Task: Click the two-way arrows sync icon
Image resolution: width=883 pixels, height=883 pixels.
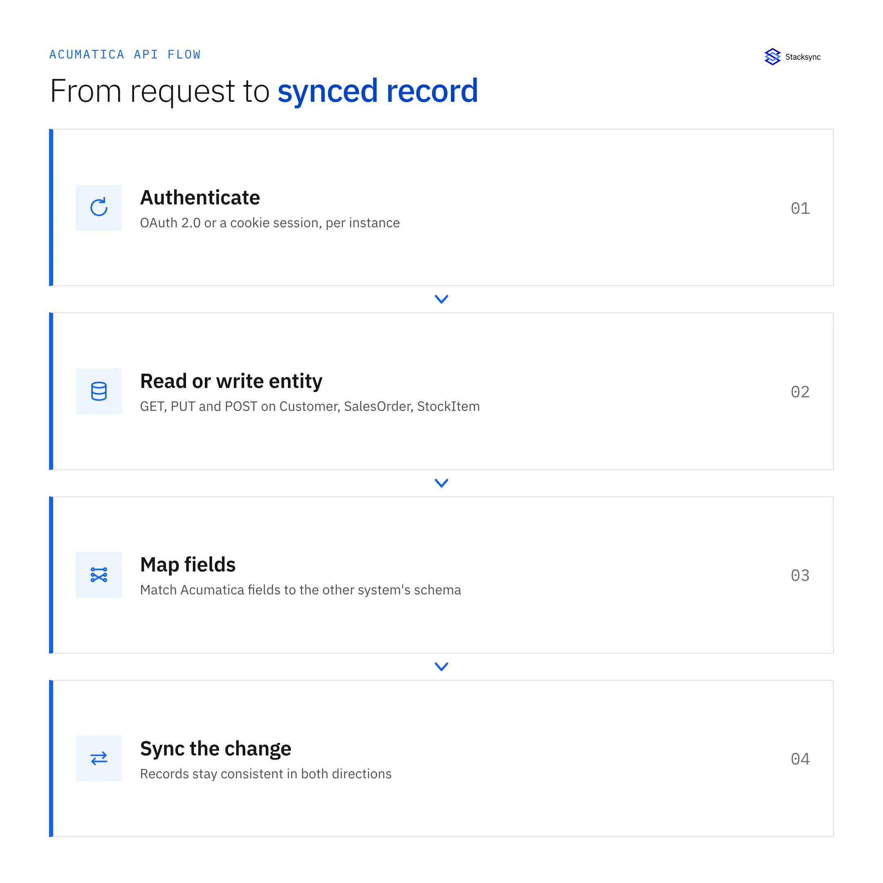Action: (99, 759)
